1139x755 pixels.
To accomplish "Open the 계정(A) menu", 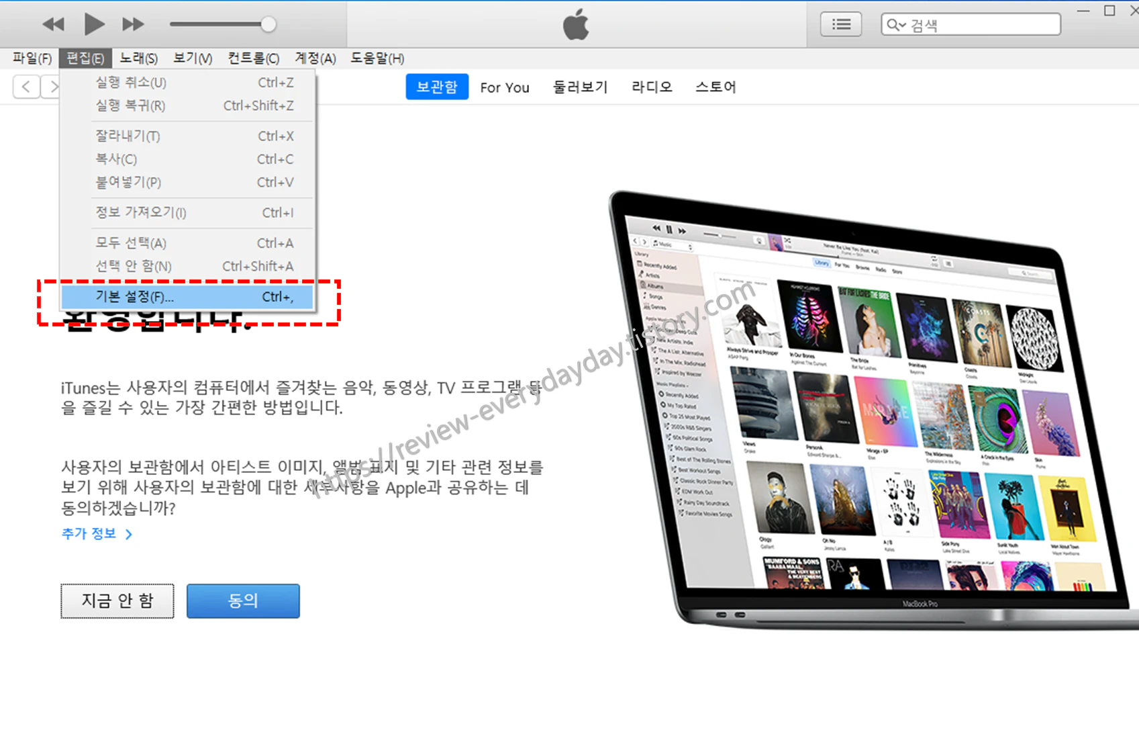I will click(315, 58).
